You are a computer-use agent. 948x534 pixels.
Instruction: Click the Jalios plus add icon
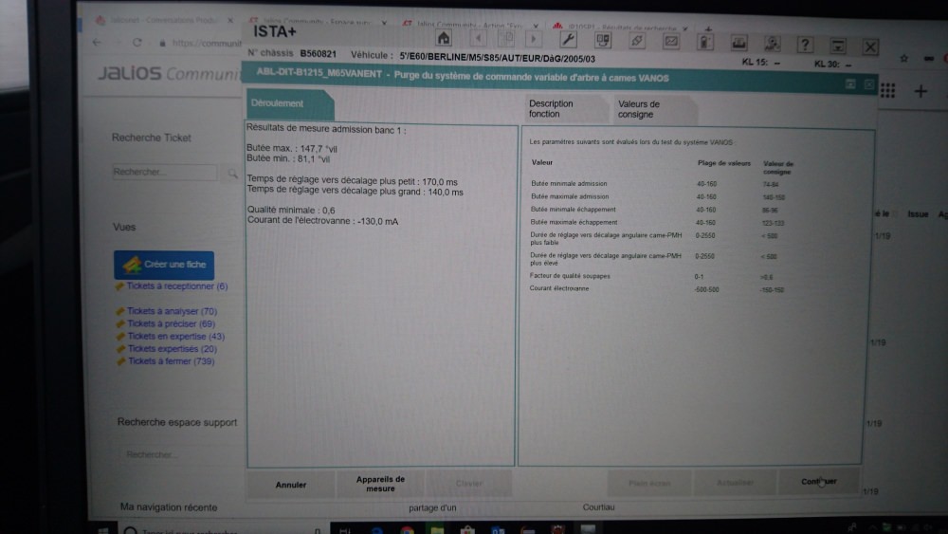pos(921,91)
